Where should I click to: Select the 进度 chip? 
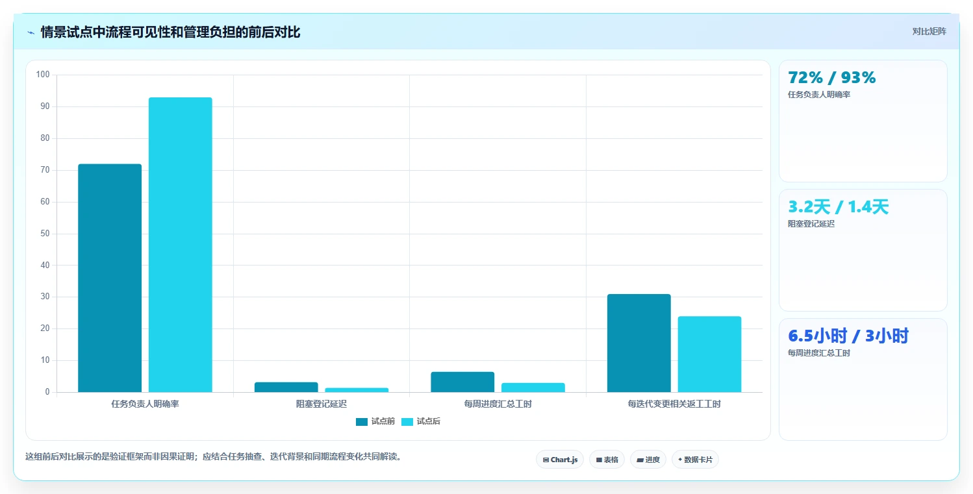tap(648, 460)
